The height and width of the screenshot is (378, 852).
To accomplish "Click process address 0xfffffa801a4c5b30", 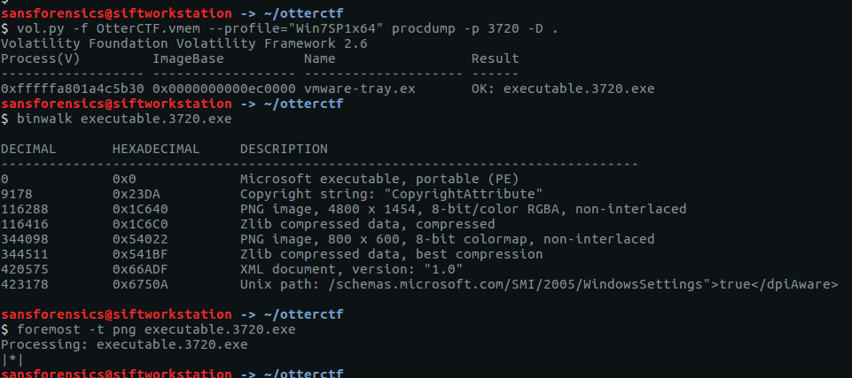I will coord(73,89).
